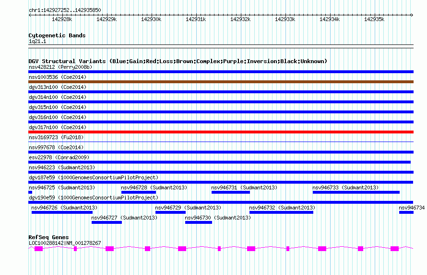Select the dgv316n100 (Coe2014) label
This screenshot has width=427, height=275.
click(x=58, y=117)
